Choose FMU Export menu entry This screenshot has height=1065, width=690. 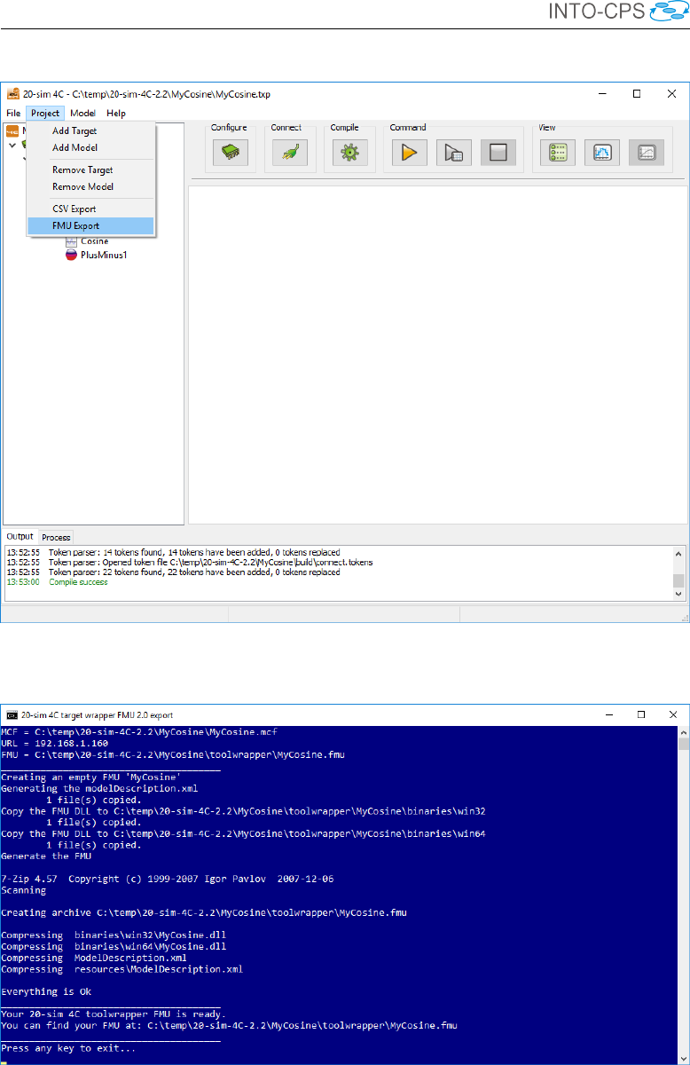point(90,225)
